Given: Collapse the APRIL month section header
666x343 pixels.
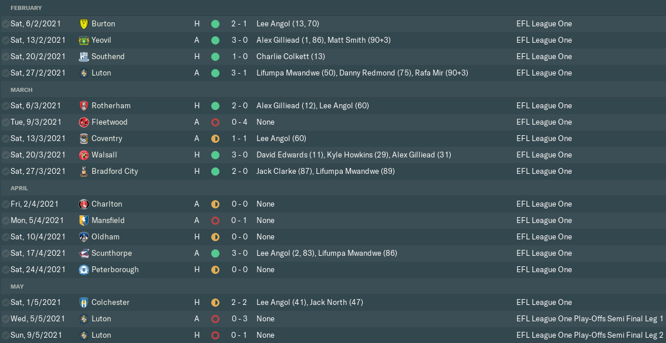Looking at the screenshot, I should tap(19, 188).
